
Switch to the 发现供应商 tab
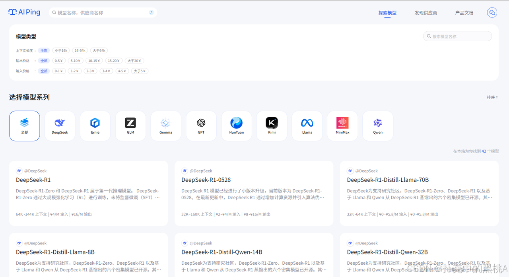pyautogui.click(x=426, y=13)
